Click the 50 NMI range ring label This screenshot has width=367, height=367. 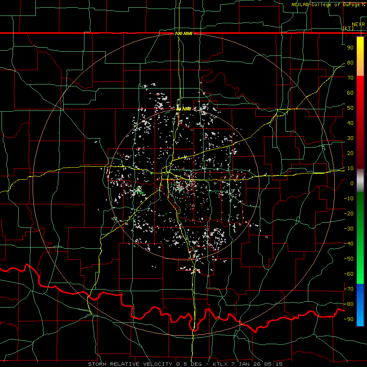point(183,109)
